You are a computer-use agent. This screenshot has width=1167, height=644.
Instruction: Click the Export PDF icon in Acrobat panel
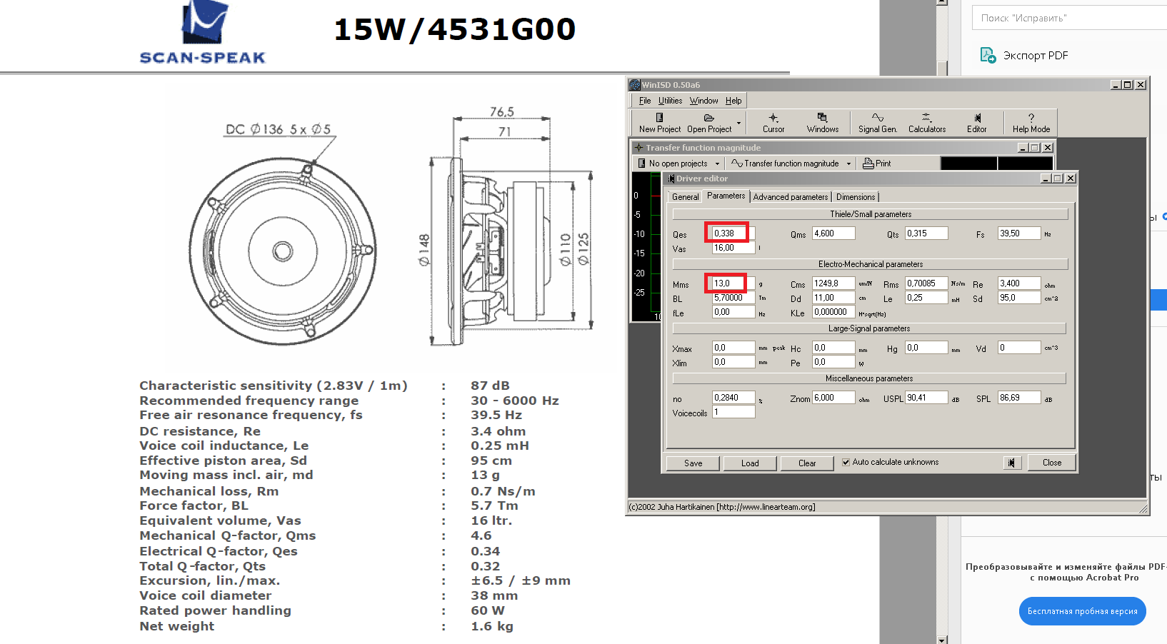988,55
